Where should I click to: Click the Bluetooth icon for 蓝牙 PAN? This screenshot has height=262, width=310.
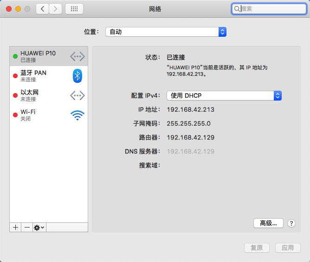tap(77, 76)
